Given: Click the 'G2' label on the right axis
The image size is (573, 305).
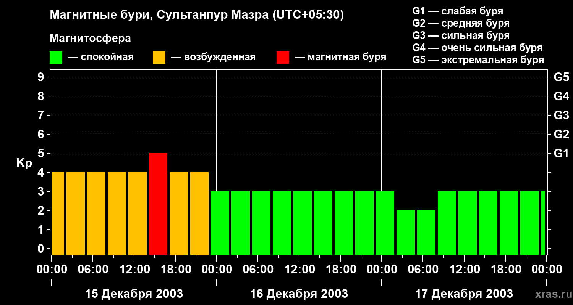Looking at the screenshot, I should (562, 134).
